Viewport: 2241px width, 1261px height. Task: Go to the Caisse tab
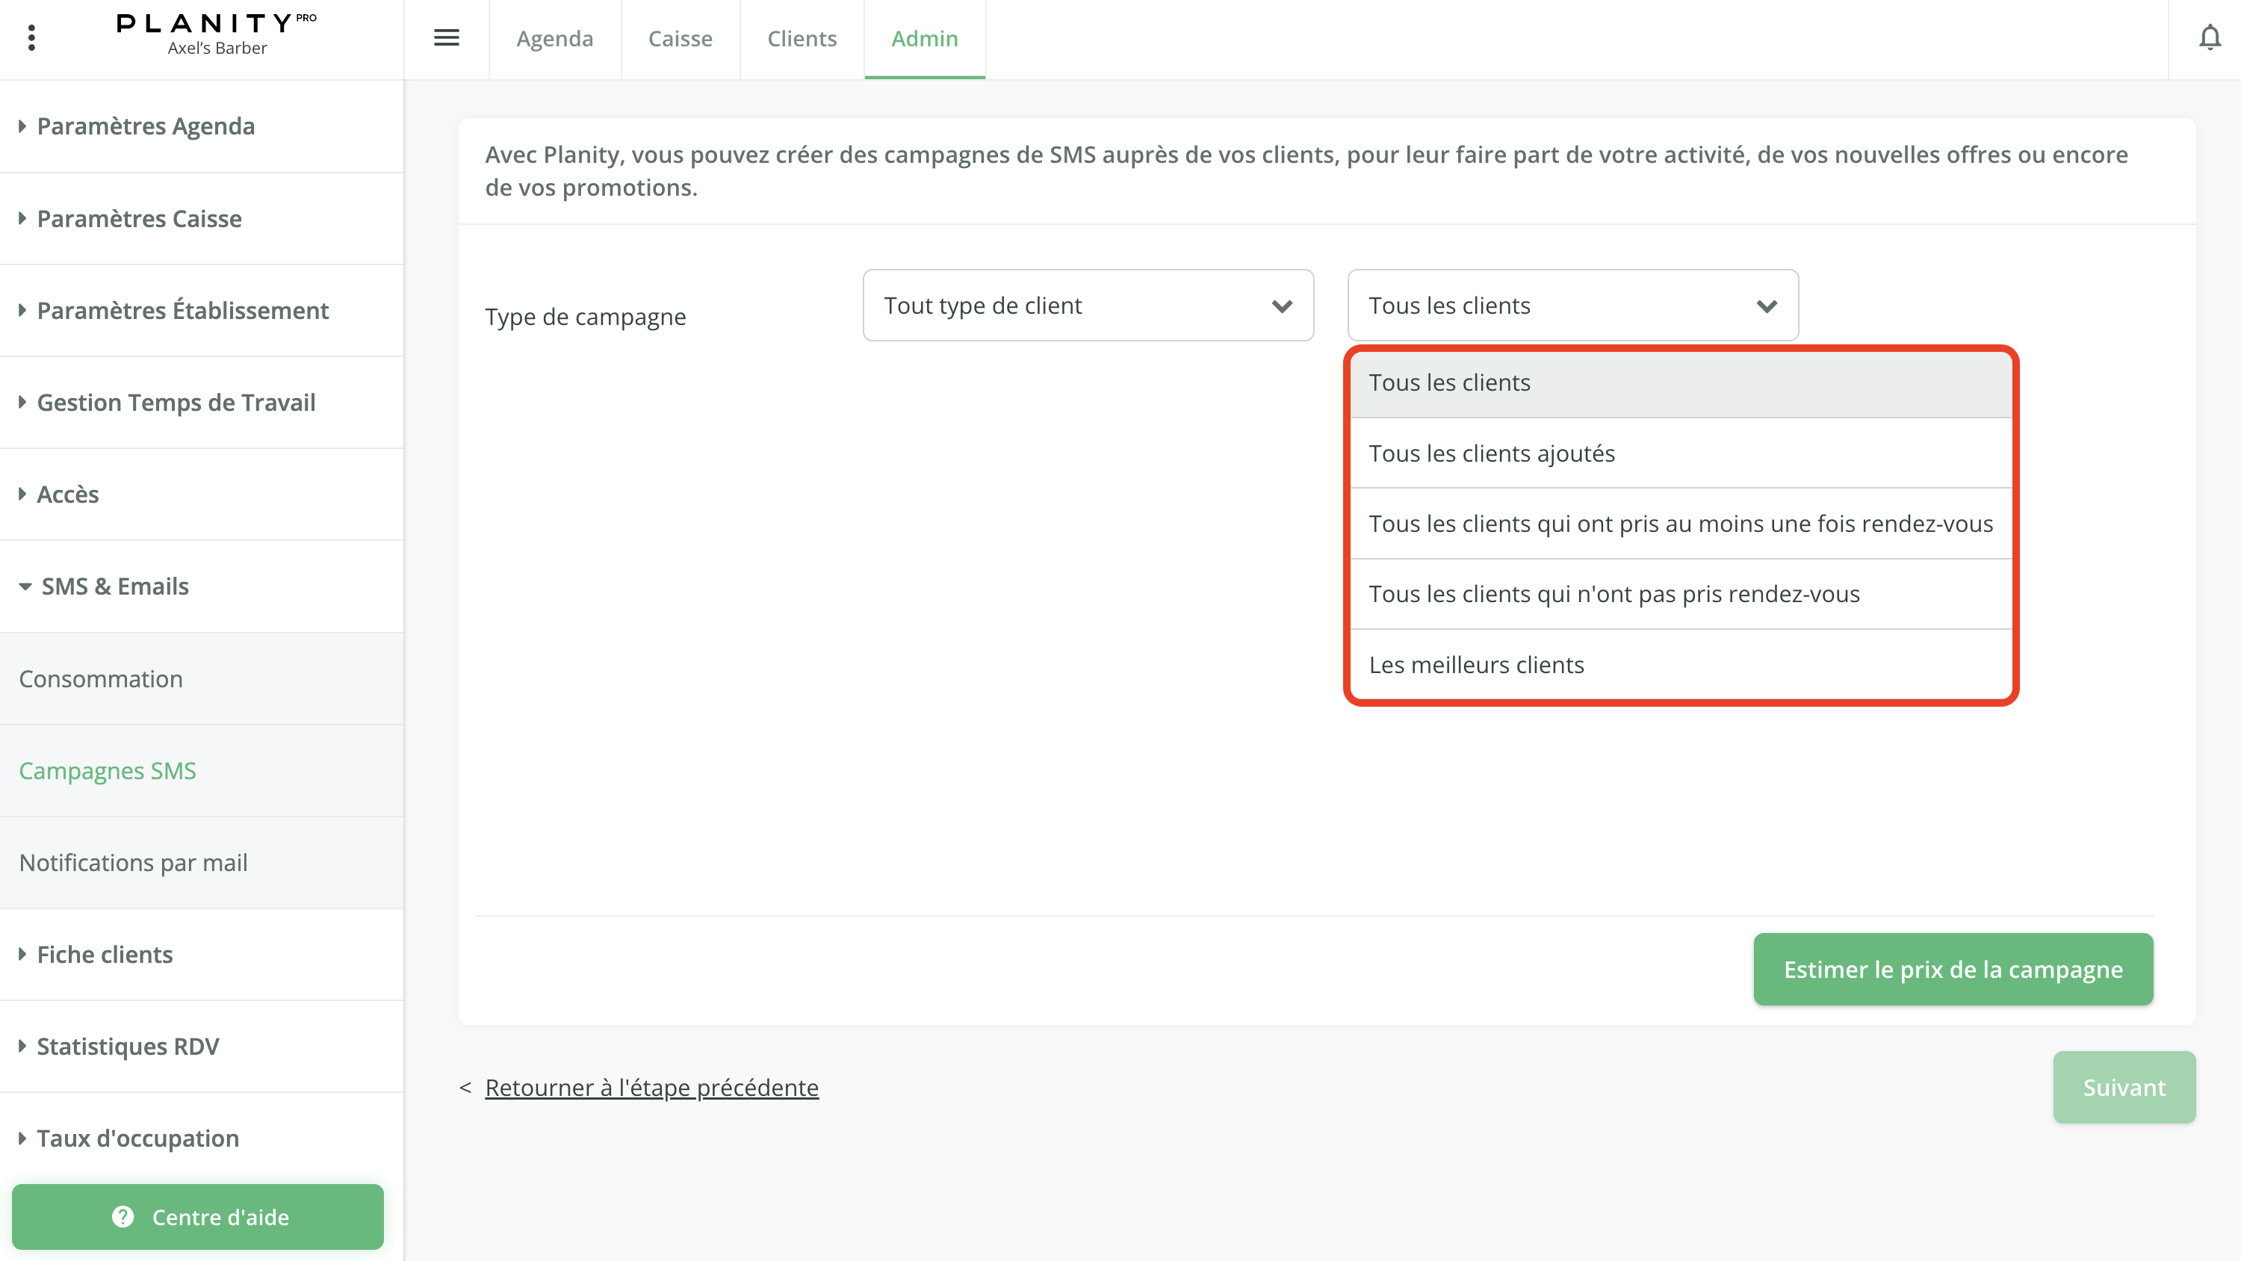[680, 39]
